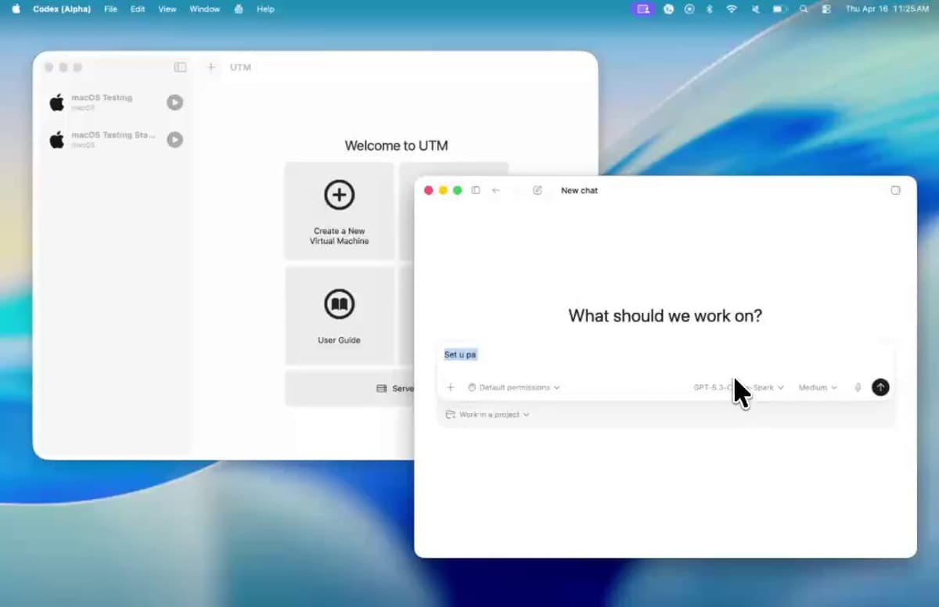Toggle the Codex window sidebar icon

click(476, 190)
